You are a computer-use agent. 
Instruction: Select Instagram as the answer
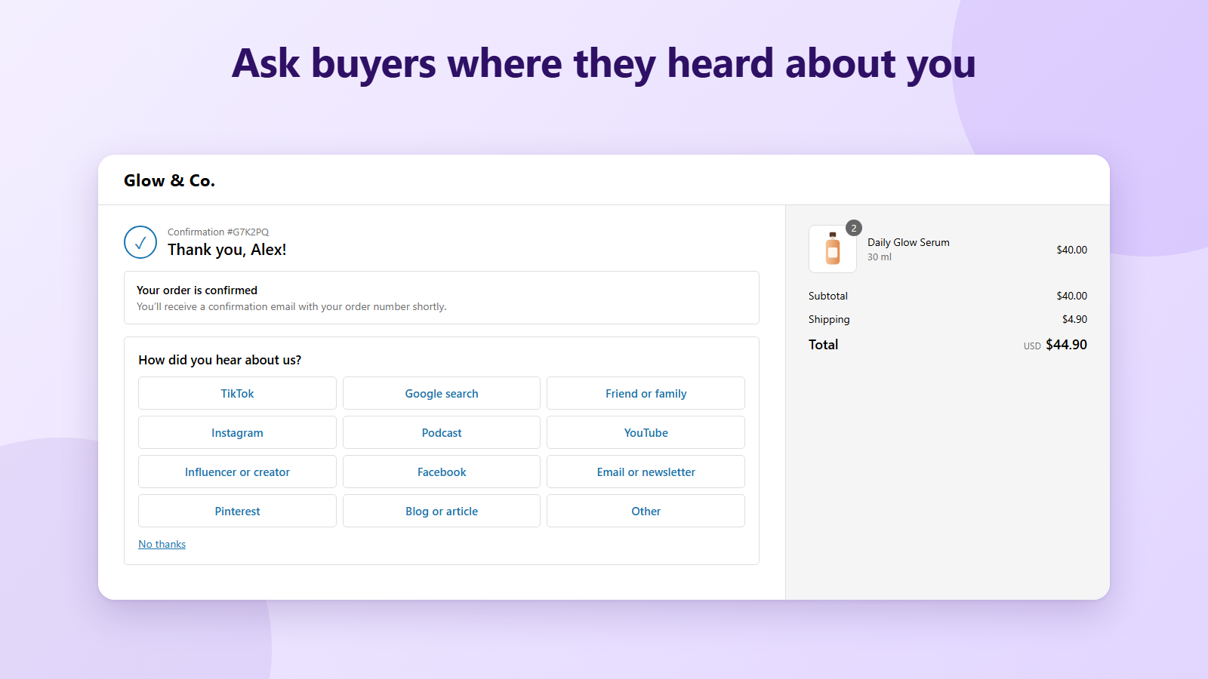pos(237,432)
